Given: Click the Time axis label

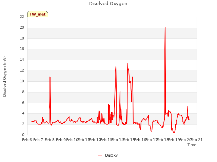Looking at the screenshot, I should tap(192, 145).
